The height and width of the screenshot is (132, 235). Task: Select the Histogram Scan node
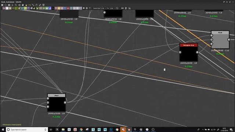click(189, 52)
